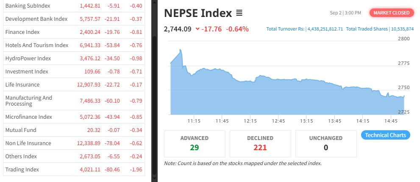Select the Trading Index row

pyautogui.click(x=22, y=170)
